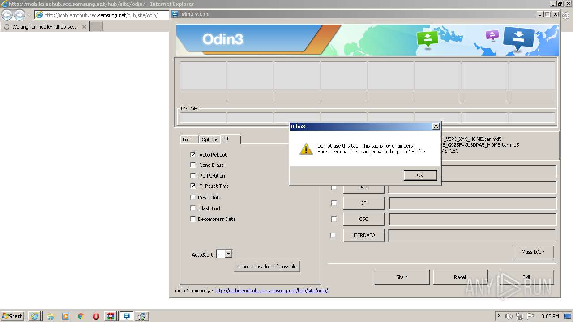This screenshot has width=573, height=322.
Task: Click the Exit button in Odin3
Action: click(x=526, y=277)
